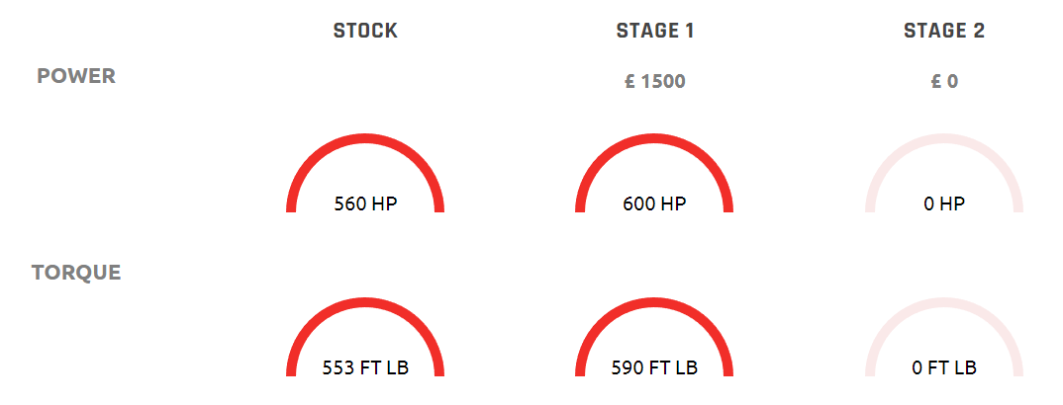Click the Stock power gauge arc
The image size is (1063, 405).
[x=365, y=173]
